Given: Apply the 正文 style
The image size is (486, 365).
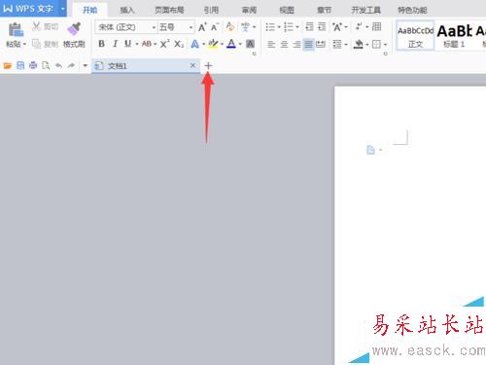Looking at the screenshot, I should 415,36.
